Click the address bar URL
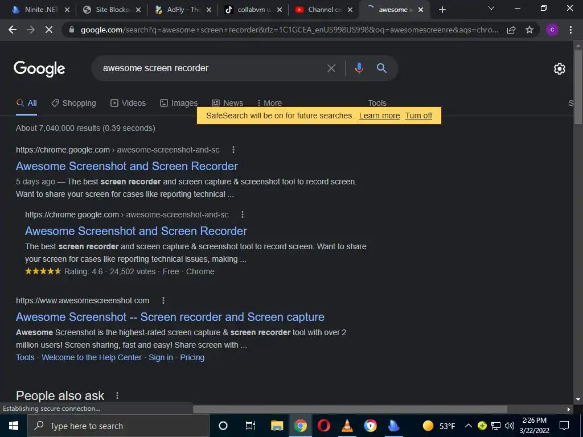This screenshot has height=437, width=583. tap(289, 30)
